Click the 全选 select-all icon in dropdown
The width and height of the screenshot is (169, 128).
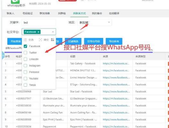pyautogui.click(x=25, y=40)
